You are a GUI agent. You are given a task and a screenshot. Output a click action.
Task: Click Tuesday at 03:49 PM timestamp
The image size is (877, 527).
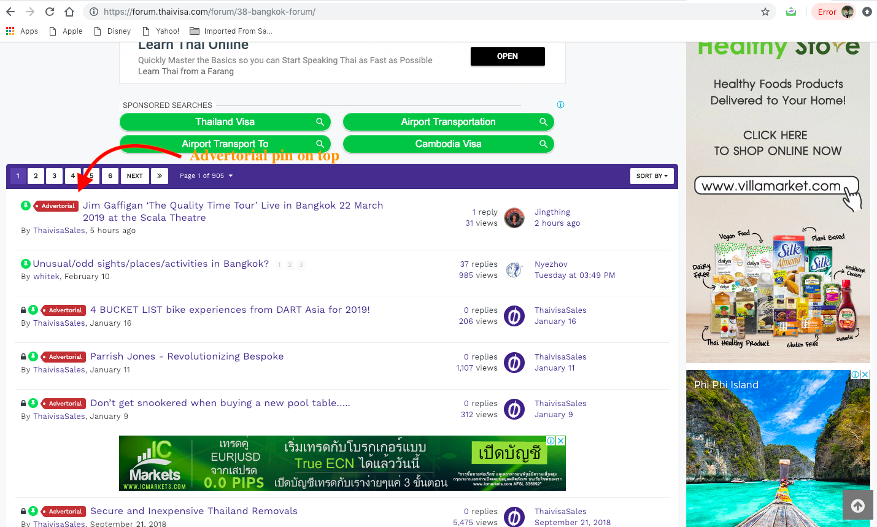point(574,275)
